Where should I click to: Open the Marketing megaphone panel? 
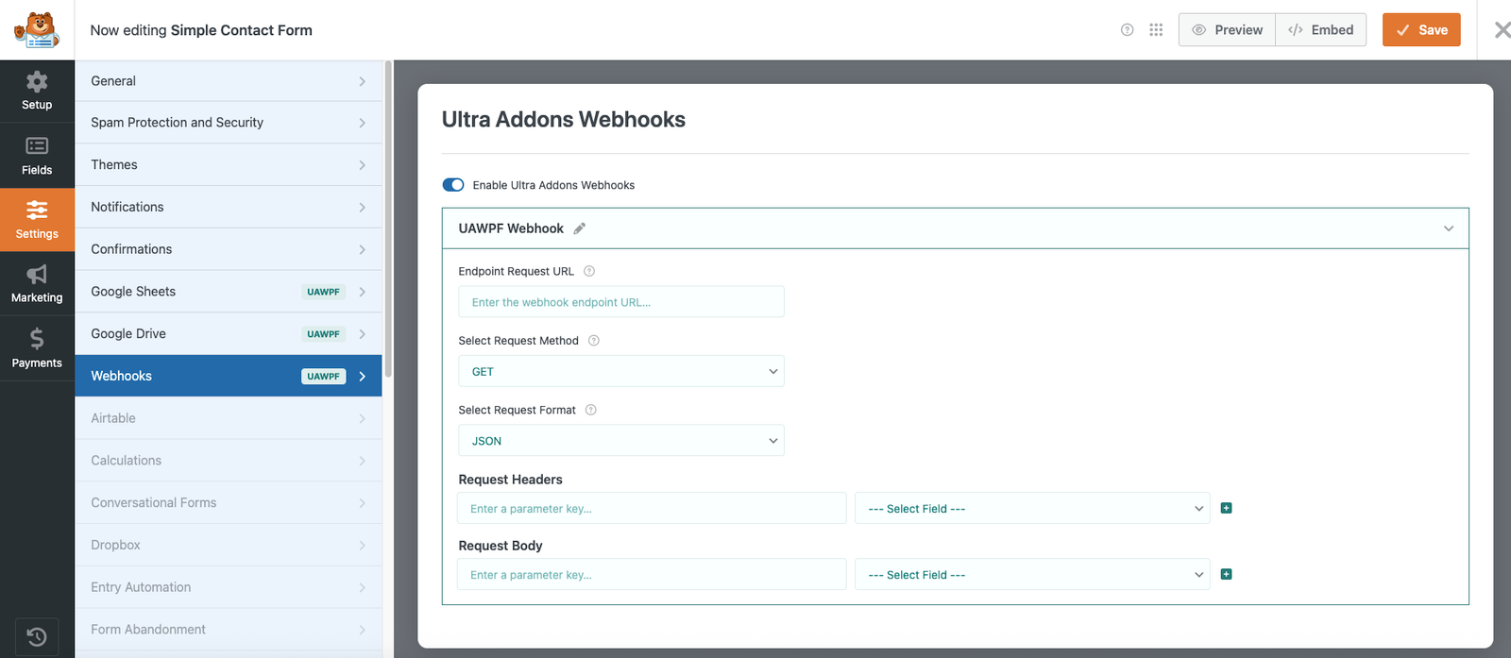(37, 283)
